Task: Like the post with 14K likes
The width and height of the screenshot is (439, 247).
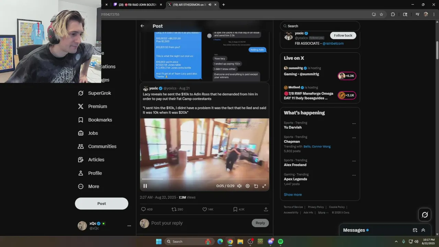Action: [x=205, y=209]
